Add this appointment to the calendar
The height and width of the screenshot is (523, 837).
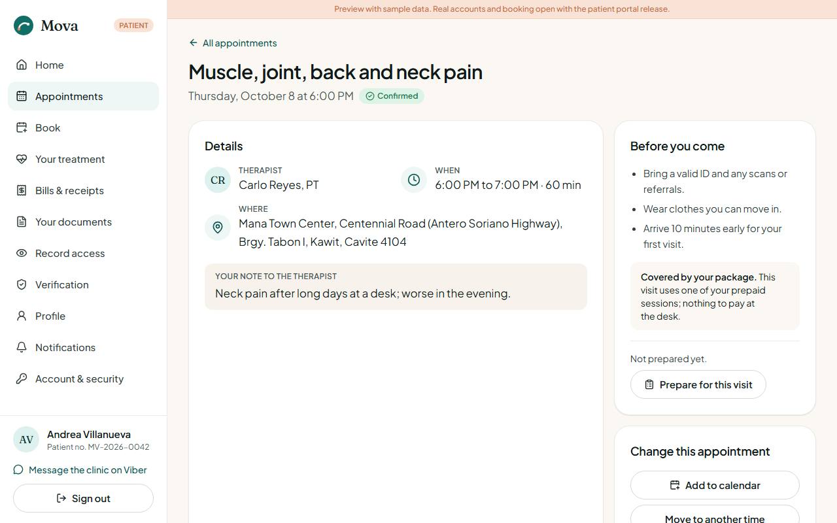click(715, 485)
